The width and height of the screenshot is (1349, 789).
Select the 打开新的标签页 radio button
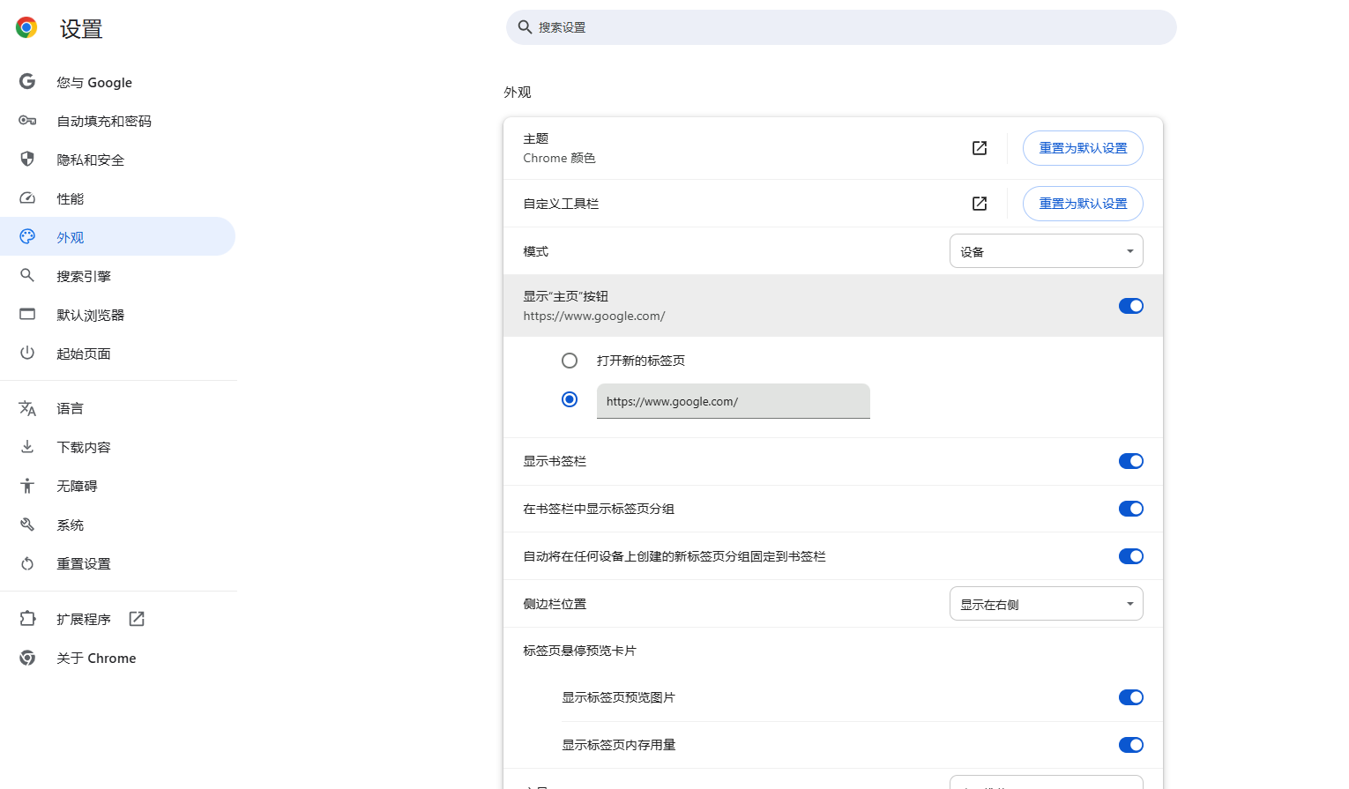pyautogui.click(x=570, y=361)
